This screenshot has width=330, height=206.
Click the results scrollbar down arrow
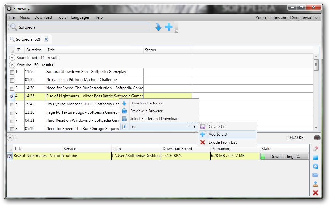(316, 128)
